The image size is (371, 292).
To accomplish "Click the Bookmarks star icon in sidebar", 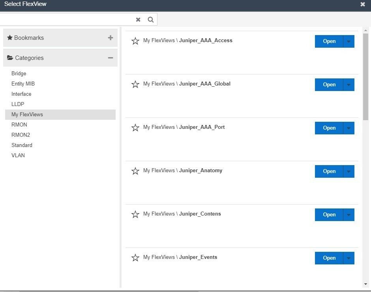I will pos(10,37).
